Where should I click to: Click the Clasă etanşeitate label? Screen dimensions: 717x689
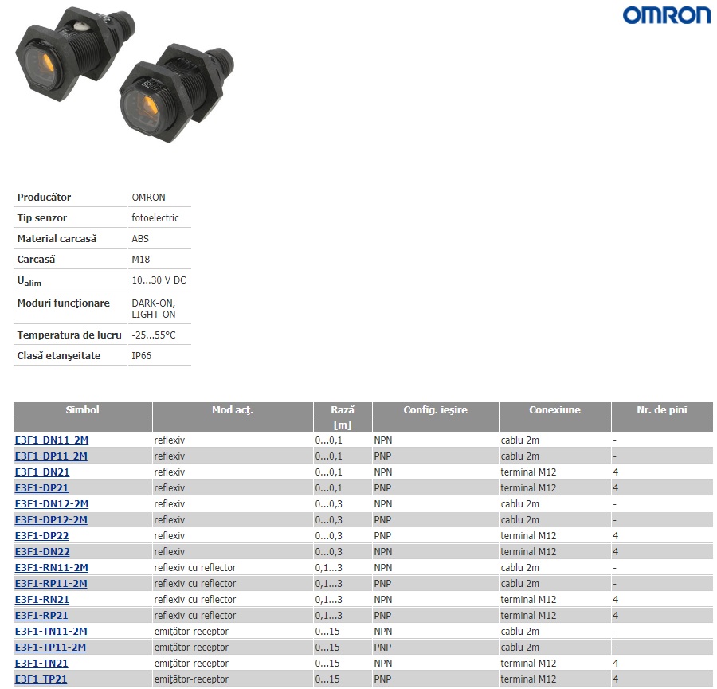(x=59, y=356)
